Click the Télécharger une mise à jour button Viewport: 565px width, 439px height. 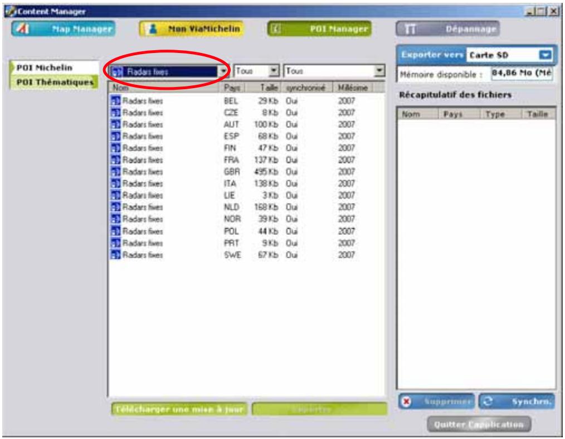click(179, 409)
